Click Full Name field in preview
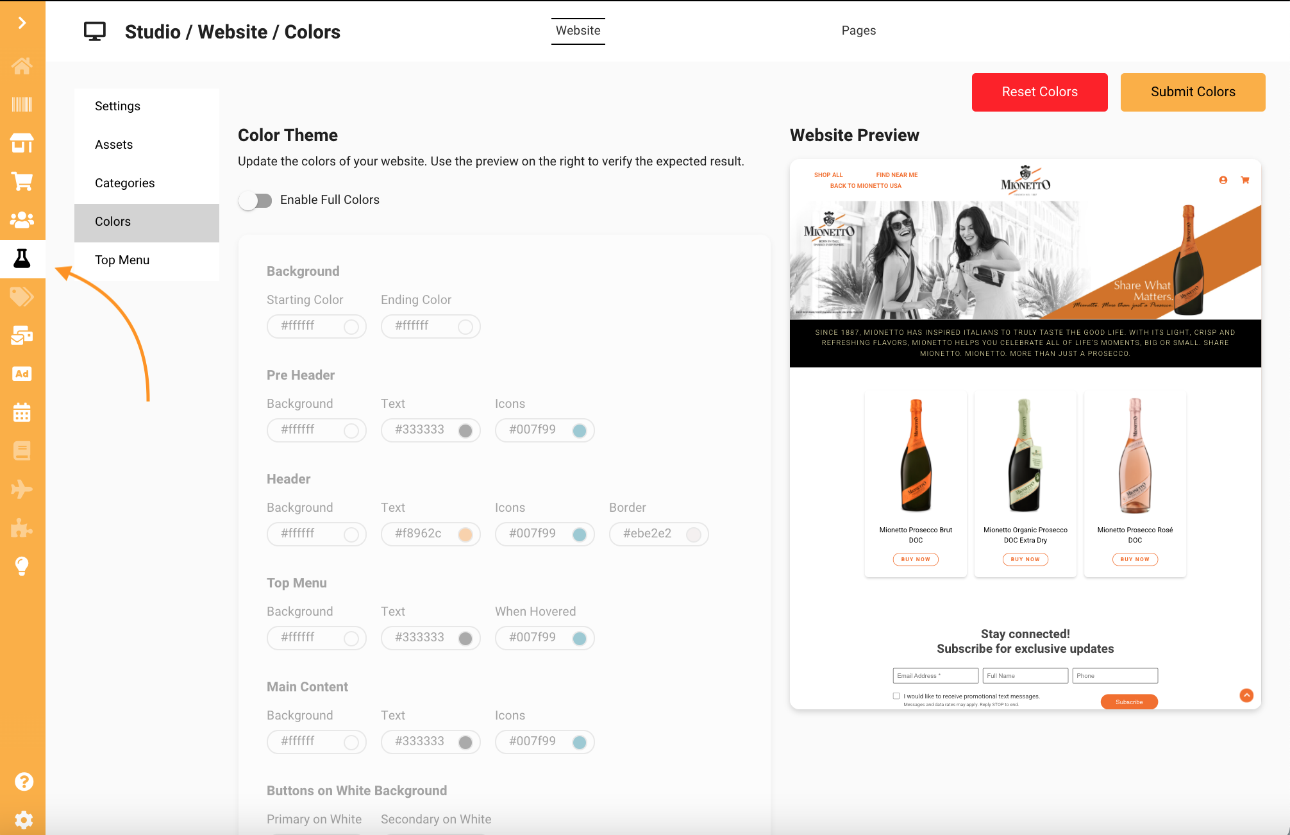This screenshot has height=835, width=1290. click(1025, 676)
